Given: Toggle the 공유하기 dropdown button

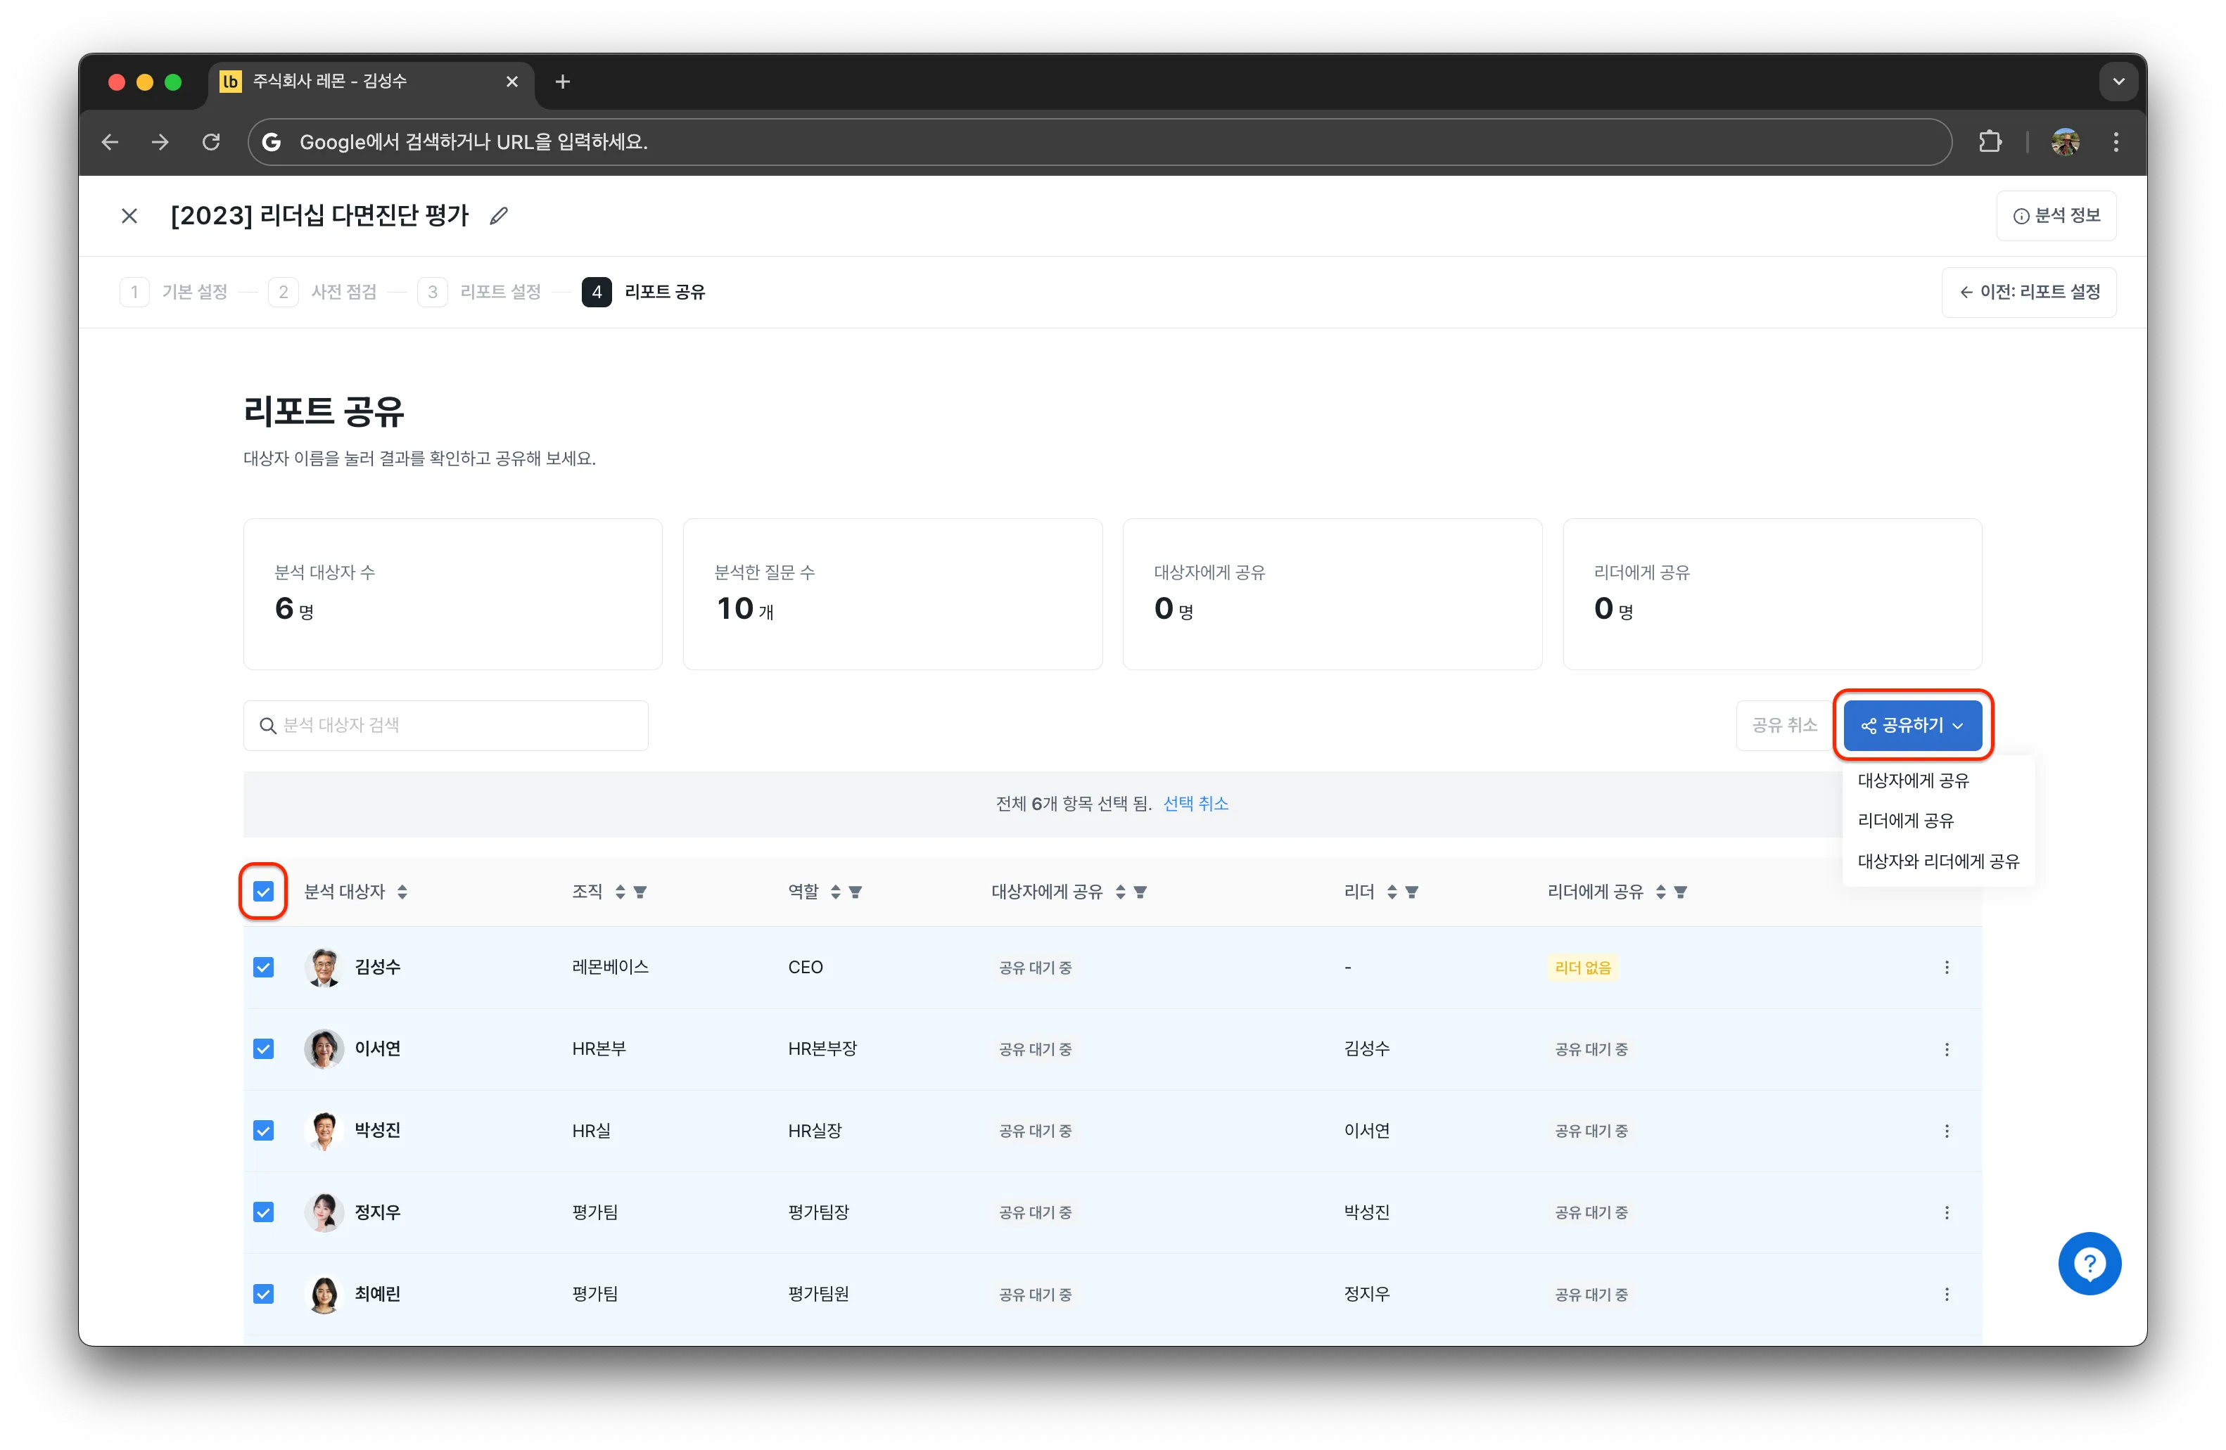Looking at the screenshot, I should [1913, 726].
